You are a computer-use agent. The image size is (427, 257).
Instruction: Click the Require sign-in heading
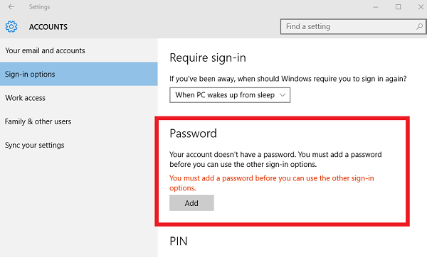208,58
